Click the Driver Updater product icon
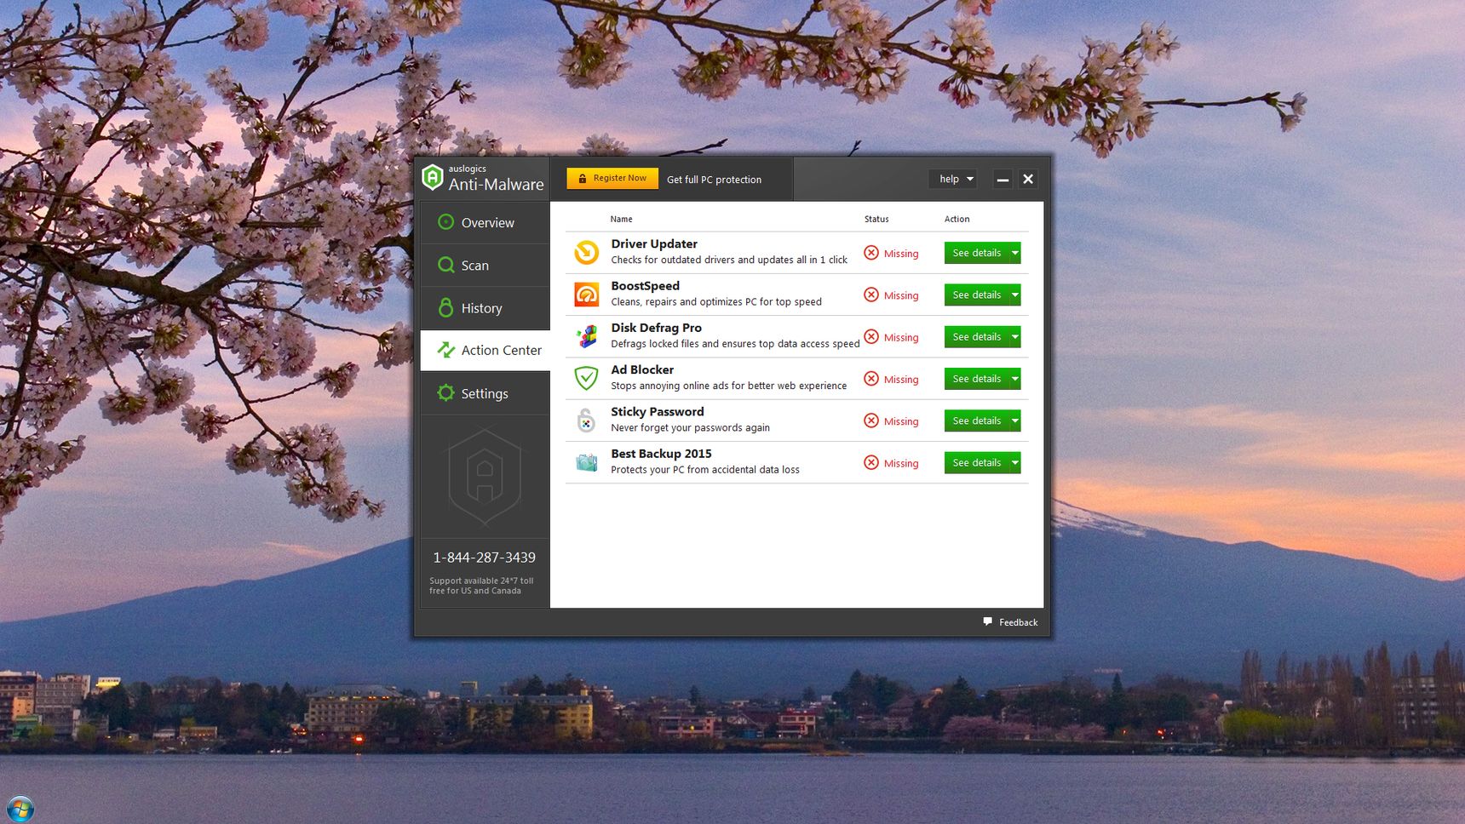Image resolution: width=1465 pixels, height=824 pixels. [586, 252]
